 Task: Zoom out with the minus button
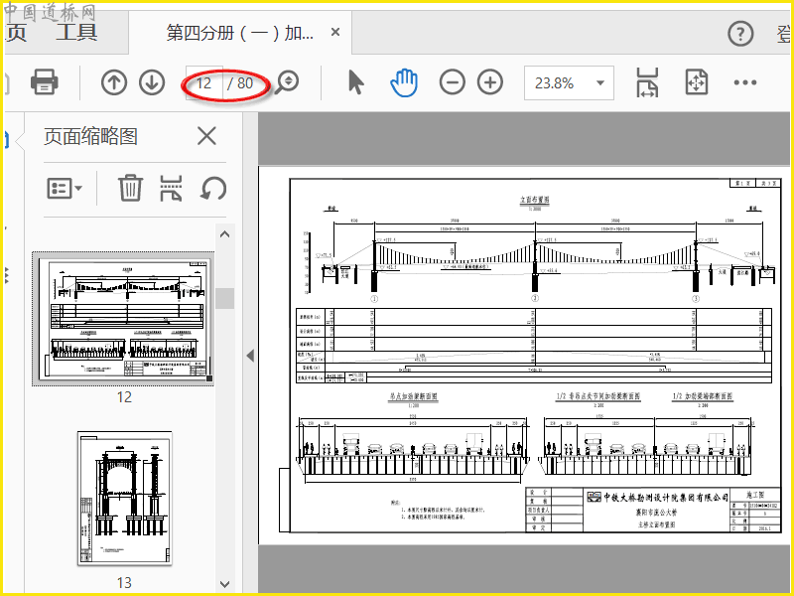point(453,82)
